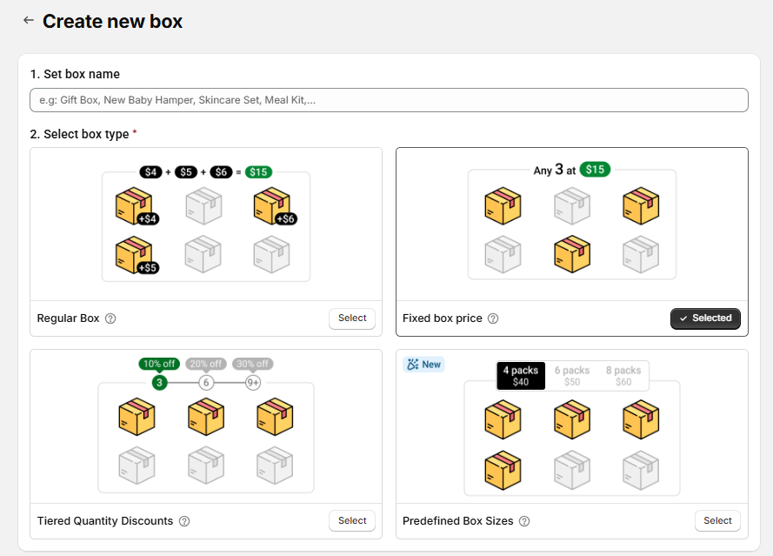Type in the Set box name field

pyautogui.click(x=389, y=100)
